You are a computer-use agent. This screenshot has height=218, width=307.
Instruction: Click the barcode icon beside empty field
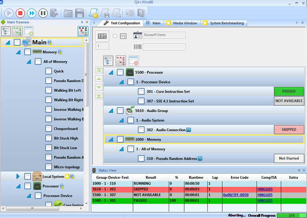point(137,47)
